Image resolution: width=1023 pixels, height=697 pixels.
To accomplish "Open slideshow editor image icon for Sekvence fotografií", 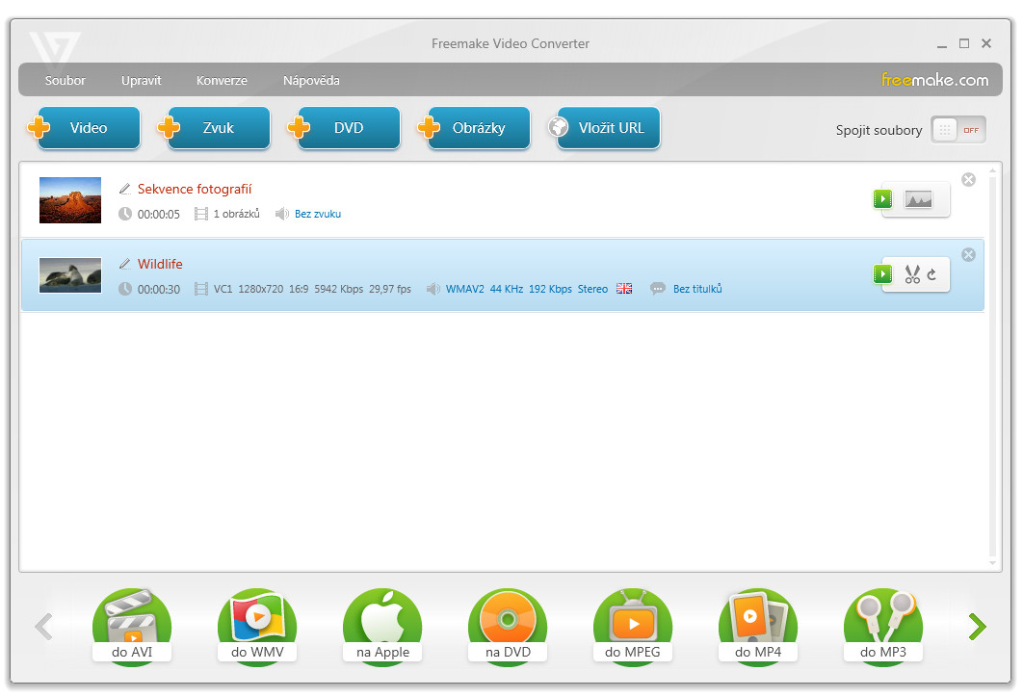I will (x=918, y=199).
